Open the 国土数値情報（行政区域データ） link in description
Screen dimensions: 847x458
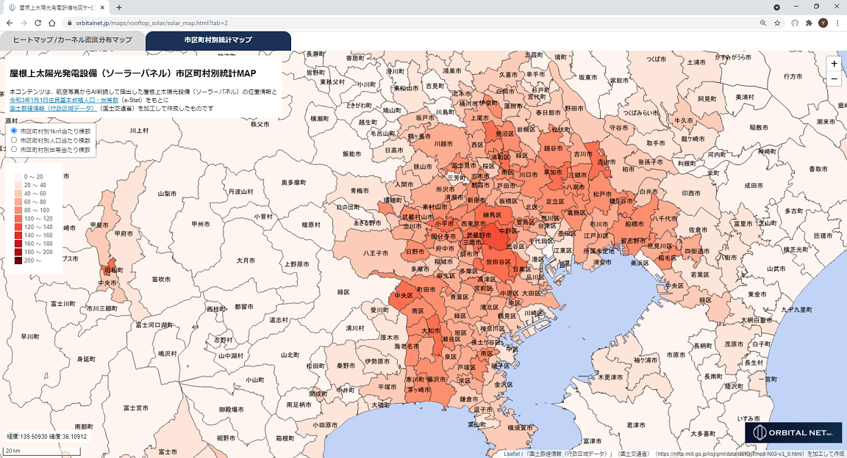click(x=53, y=108)
